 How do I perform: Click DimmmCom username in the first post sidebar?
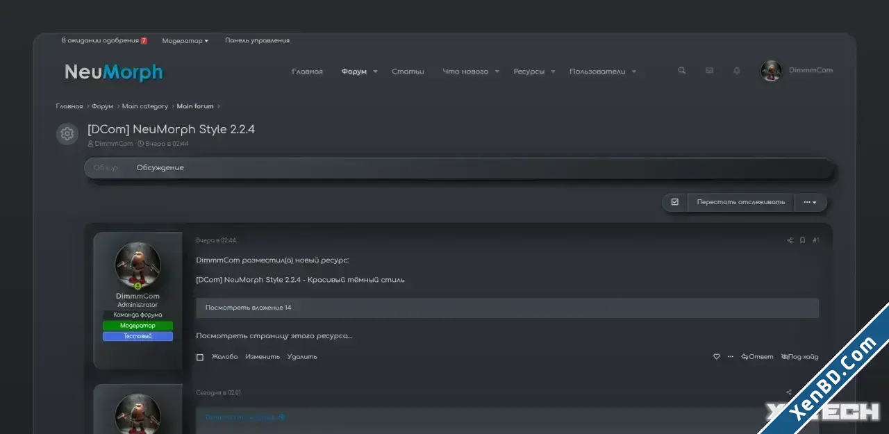click(138, 297)
